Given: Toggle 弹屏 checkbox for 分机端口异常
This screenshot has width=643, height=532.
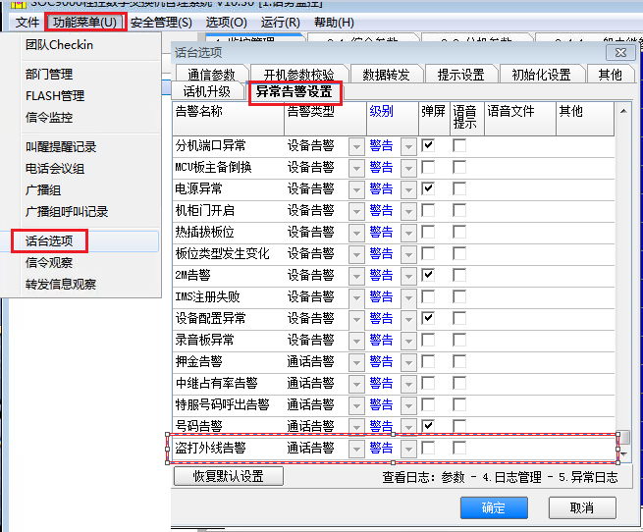Looking at the screenshot, I should tap(428, 145).
